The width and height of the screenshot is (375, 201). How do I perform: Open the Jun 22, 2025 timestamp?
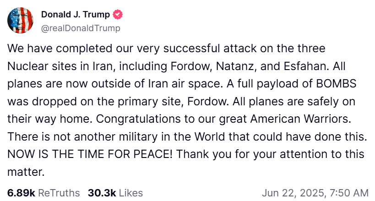click(x=294, y=193)
